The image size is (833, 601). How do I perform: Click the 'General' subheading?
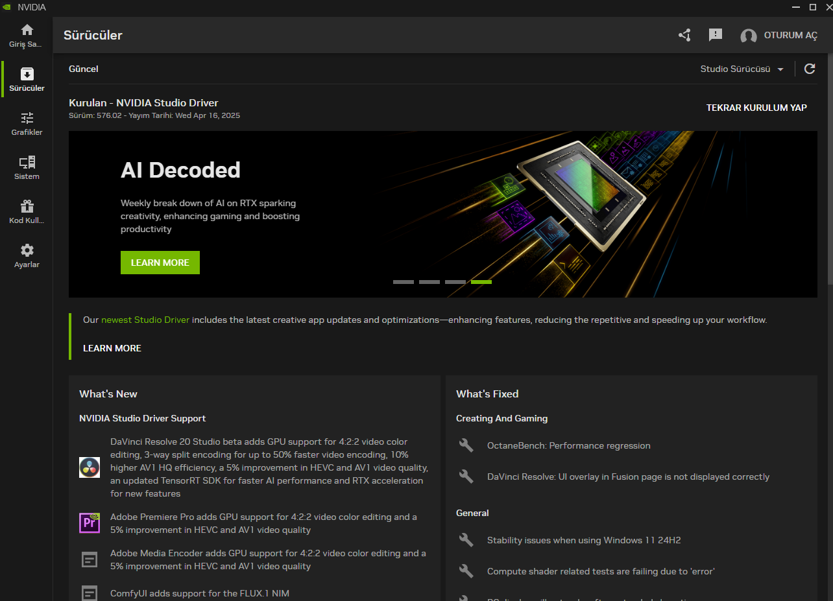(x=472, y=513)
